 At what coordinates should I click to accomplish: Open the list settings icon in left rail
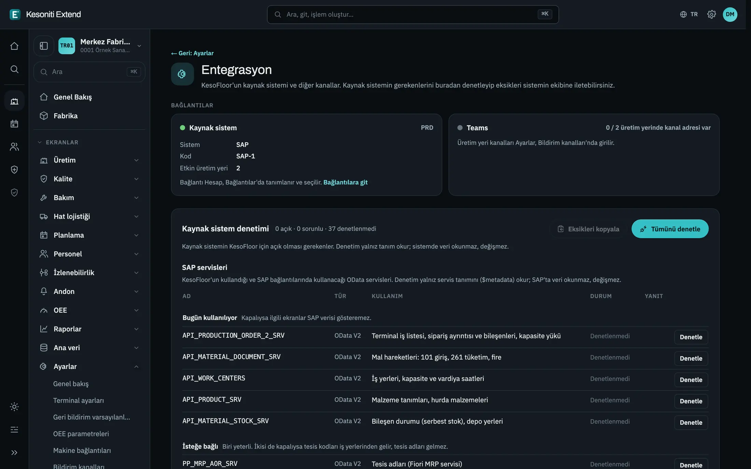[14, 429]
